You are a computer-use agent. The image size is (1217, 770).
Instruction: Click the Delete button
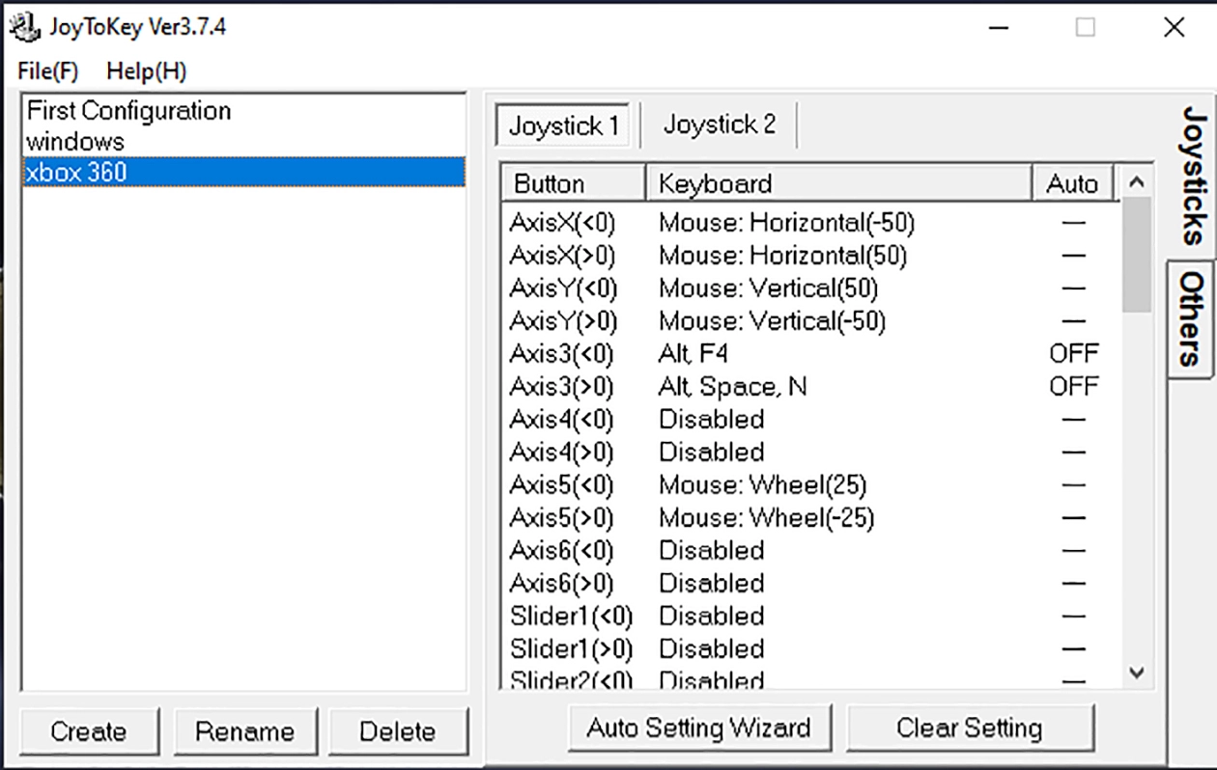[x=397, y=731]
